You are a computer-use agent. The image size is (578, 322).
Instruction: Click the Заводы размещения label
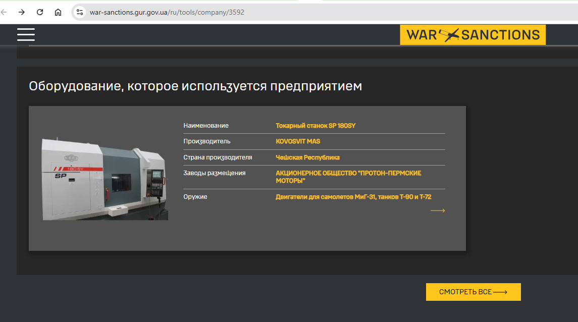[x=215, y=173]
